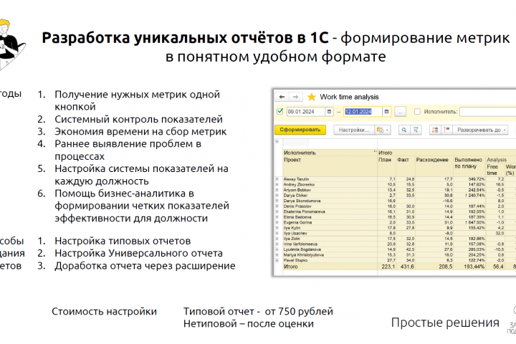Open the Настройки... report settings
This screenshot has width=516, height=344.
[354, 130]
